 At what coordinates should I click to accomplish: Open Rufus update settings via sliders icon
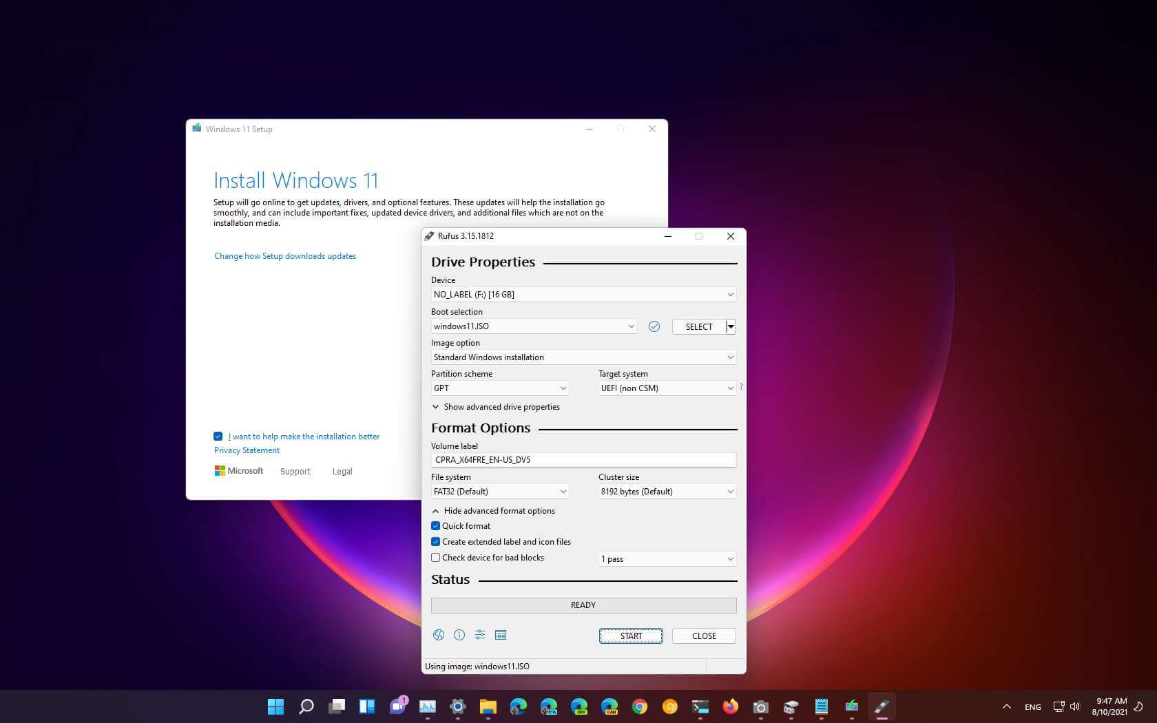(480, 635)
